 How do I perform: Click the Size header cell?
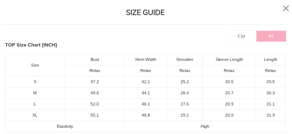(x=35, y=65)
